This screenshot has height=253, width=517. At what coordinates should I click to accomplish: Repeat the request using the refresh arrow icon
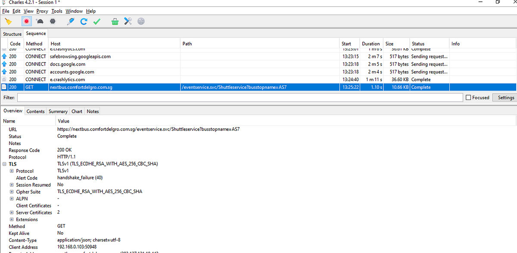(84, 21)
